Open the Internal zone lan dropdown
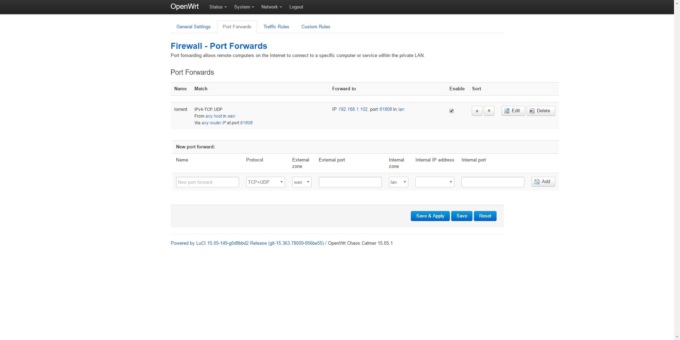Viewport: 680px width, 340px height. (398, 182)
